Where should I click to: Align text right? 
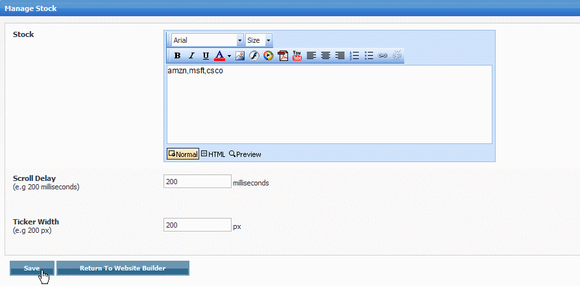point(339,56)
